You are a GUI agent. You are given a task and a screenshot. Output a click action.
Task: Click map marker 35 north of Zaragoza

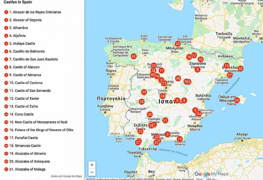201,59
